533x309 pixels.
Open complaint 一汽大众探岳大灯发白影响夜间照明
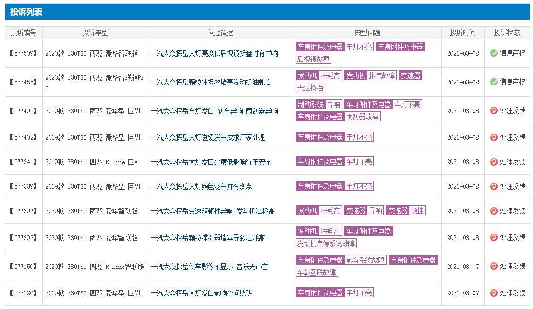[201, 293]
